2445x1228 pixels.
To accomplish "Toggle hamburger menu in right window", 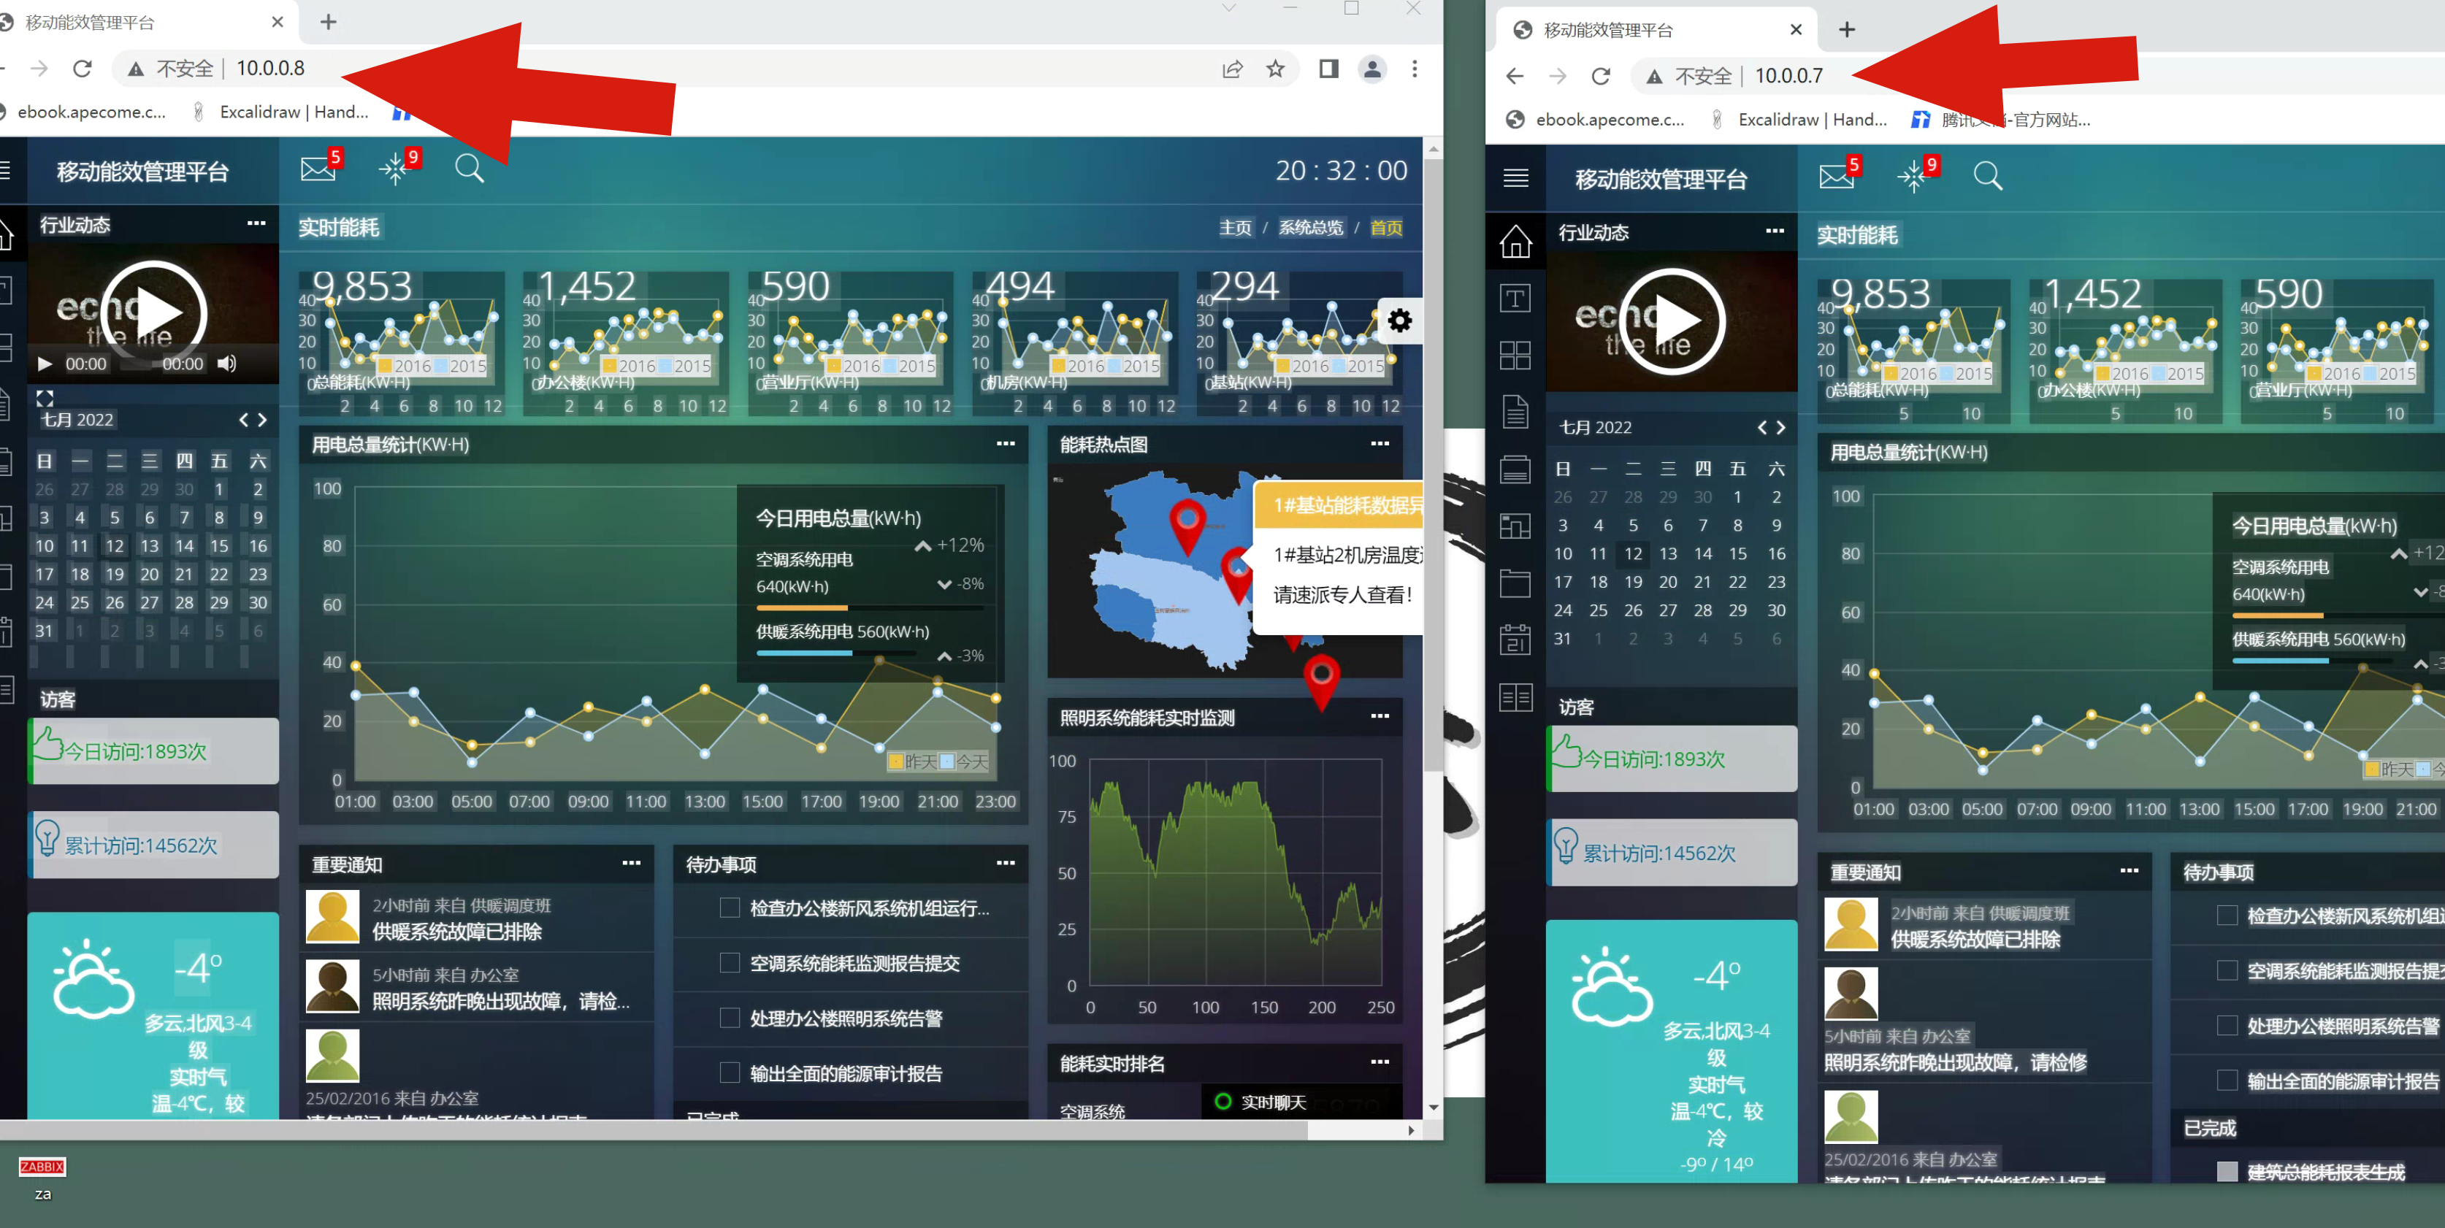I will pyautogui.click(x=1516, y=177).
